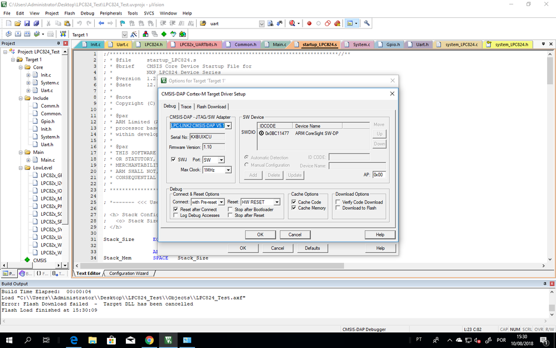Screen dimensions: 556x348
Task: Disable all breakpoints using crossed circles icon
Action: [328, 23]
